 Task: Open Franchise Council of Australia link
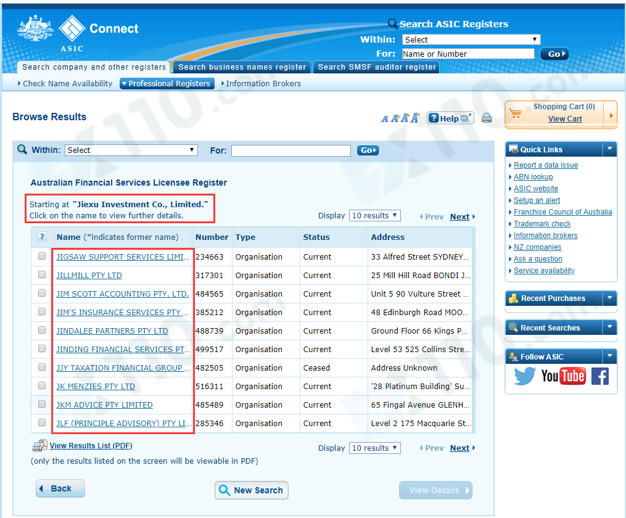[562, 212]
